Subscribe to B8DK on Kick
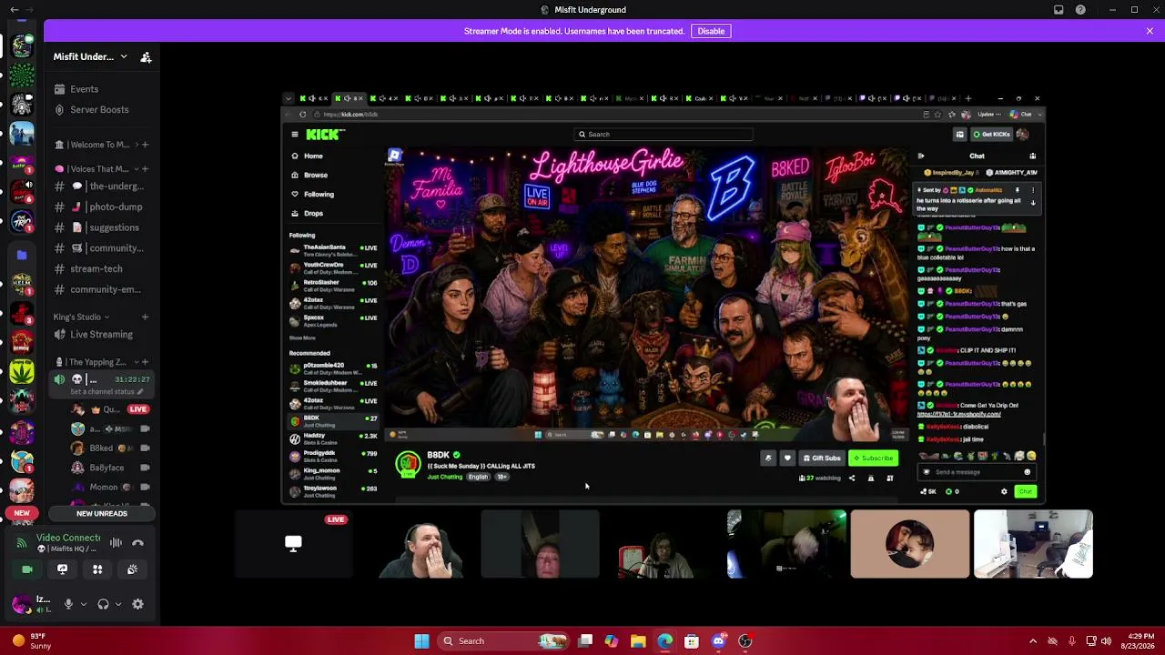 (x=874, y=458)
